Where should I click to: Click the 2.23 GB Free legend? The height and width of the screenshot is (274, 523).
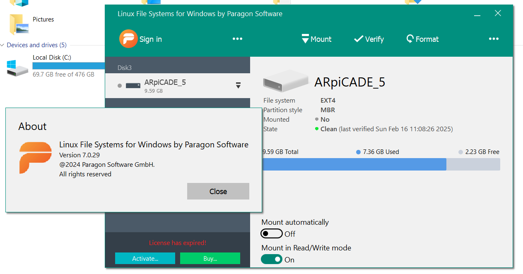[x=479, y=152]
